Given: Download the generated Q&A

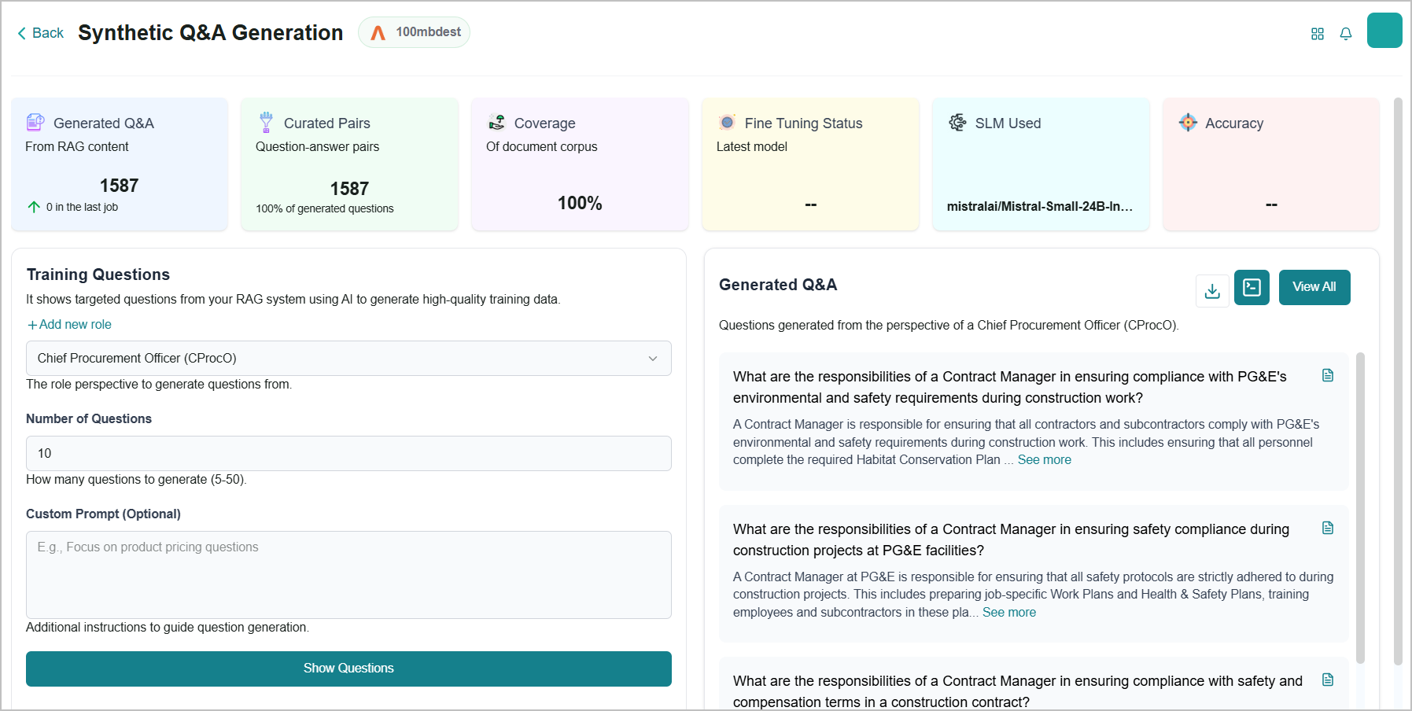Looking at the screenshot, I should (1212, 291).
